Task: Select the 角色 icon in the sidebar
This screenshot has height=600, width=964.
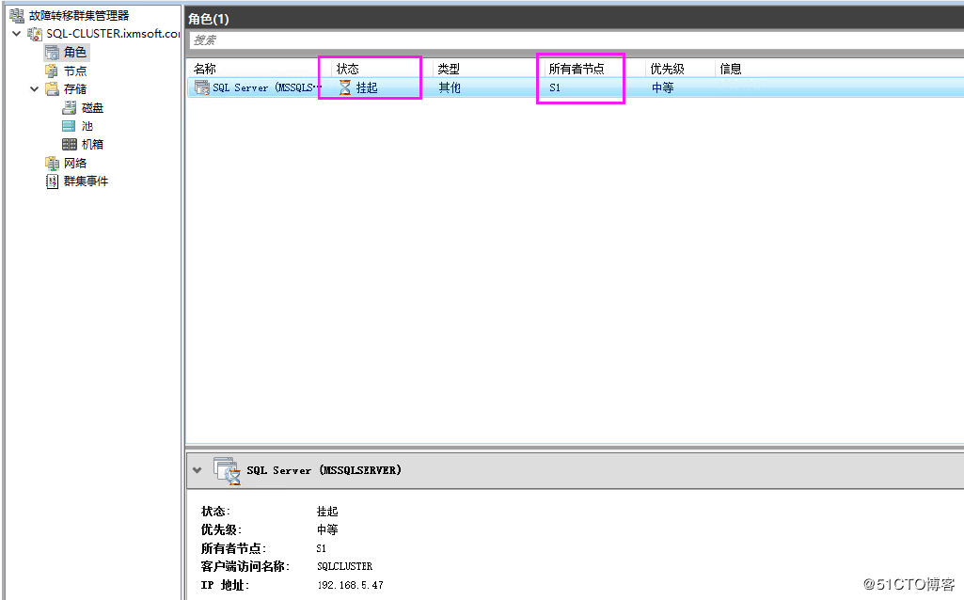Action: (53, 53)
